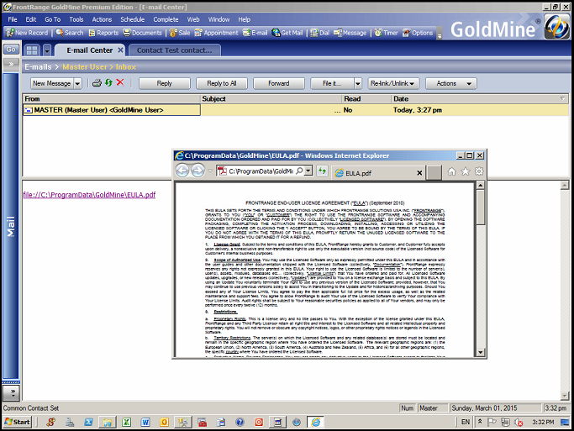Open Search from the GoldMine toolbar
The image size is (574, 431).
pyautogui.click(x=70, y=33)
